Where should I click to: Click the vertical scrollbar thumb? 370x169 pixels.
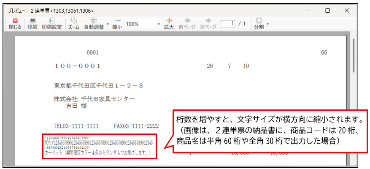pyautogui.click(x=354, y=55)
